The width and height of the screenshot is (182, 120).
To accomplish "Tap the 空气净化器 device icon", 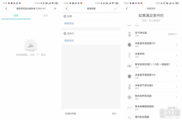I will 129,34.
